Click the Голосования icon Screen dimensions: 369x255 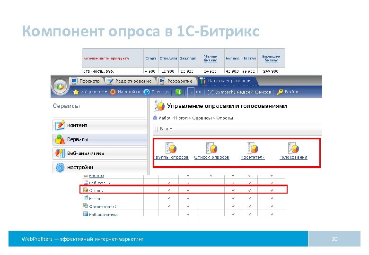[x=293, y=148]
